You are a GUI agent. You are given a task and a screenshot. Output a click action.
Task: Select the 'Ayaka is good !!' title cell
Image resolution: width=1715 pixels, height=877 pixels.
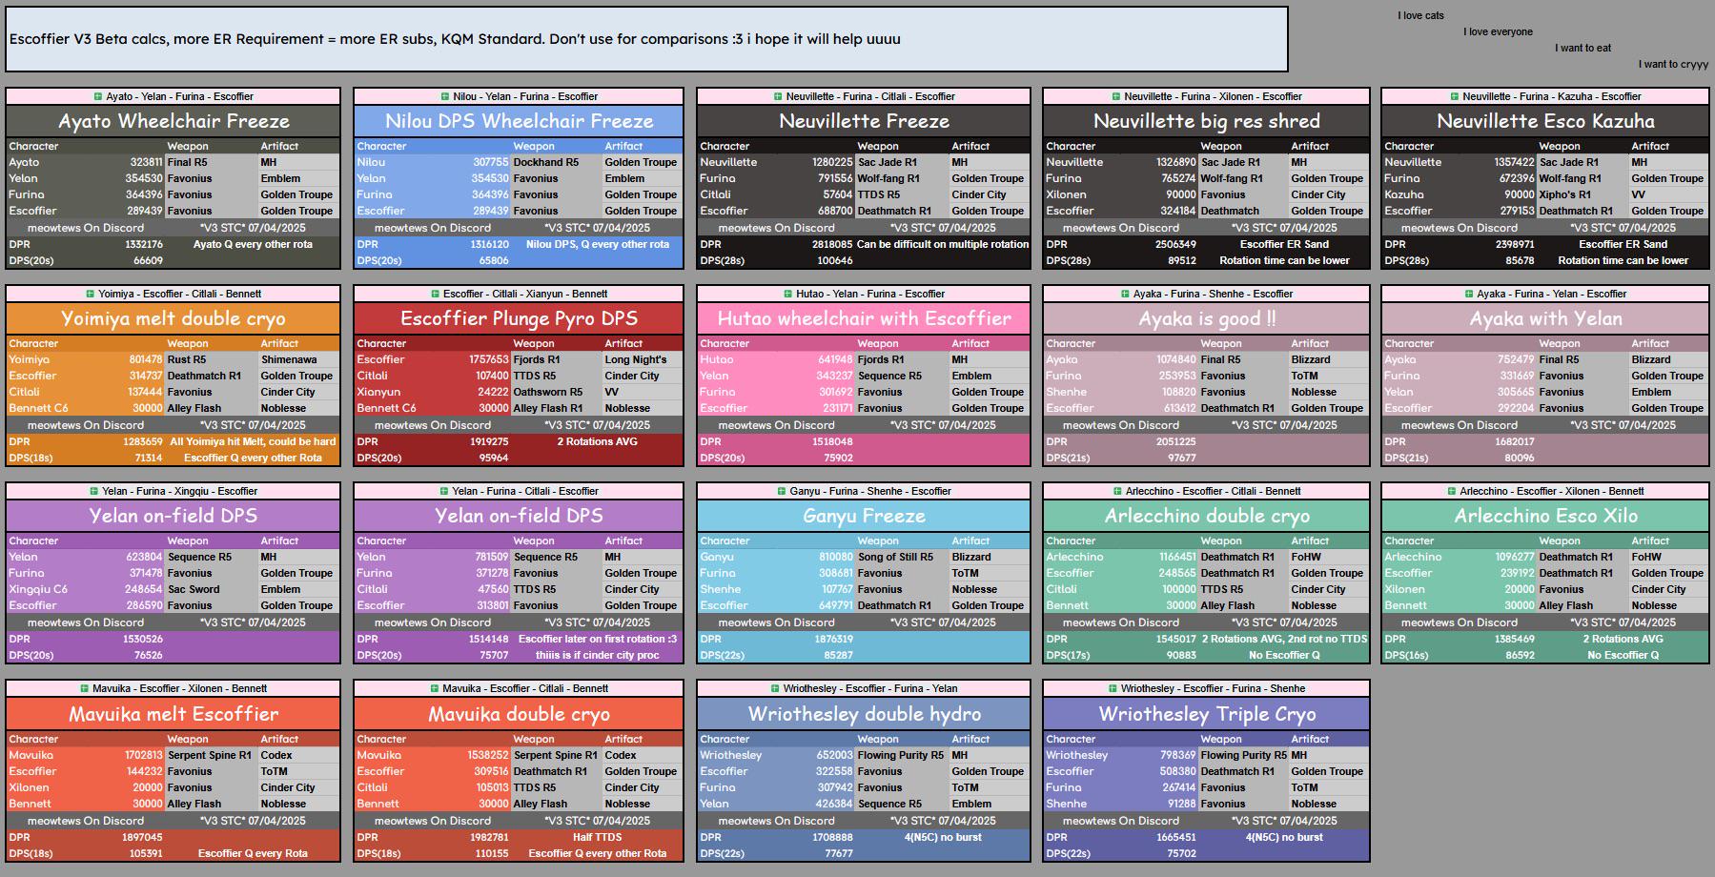tap(1206, 318)
